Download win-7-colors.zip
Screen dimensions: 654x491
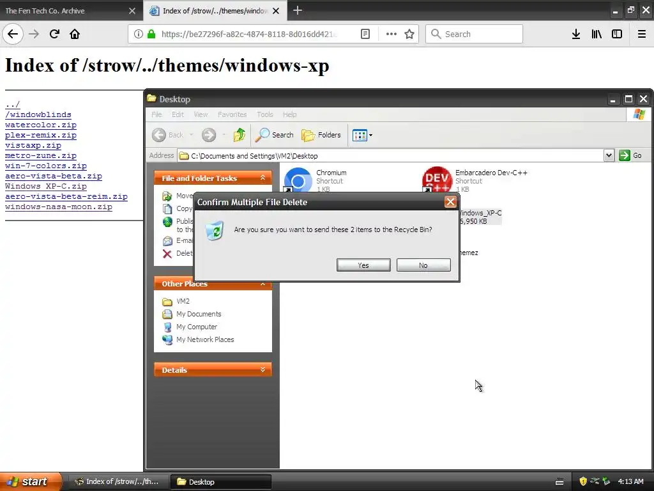point(46,166)
